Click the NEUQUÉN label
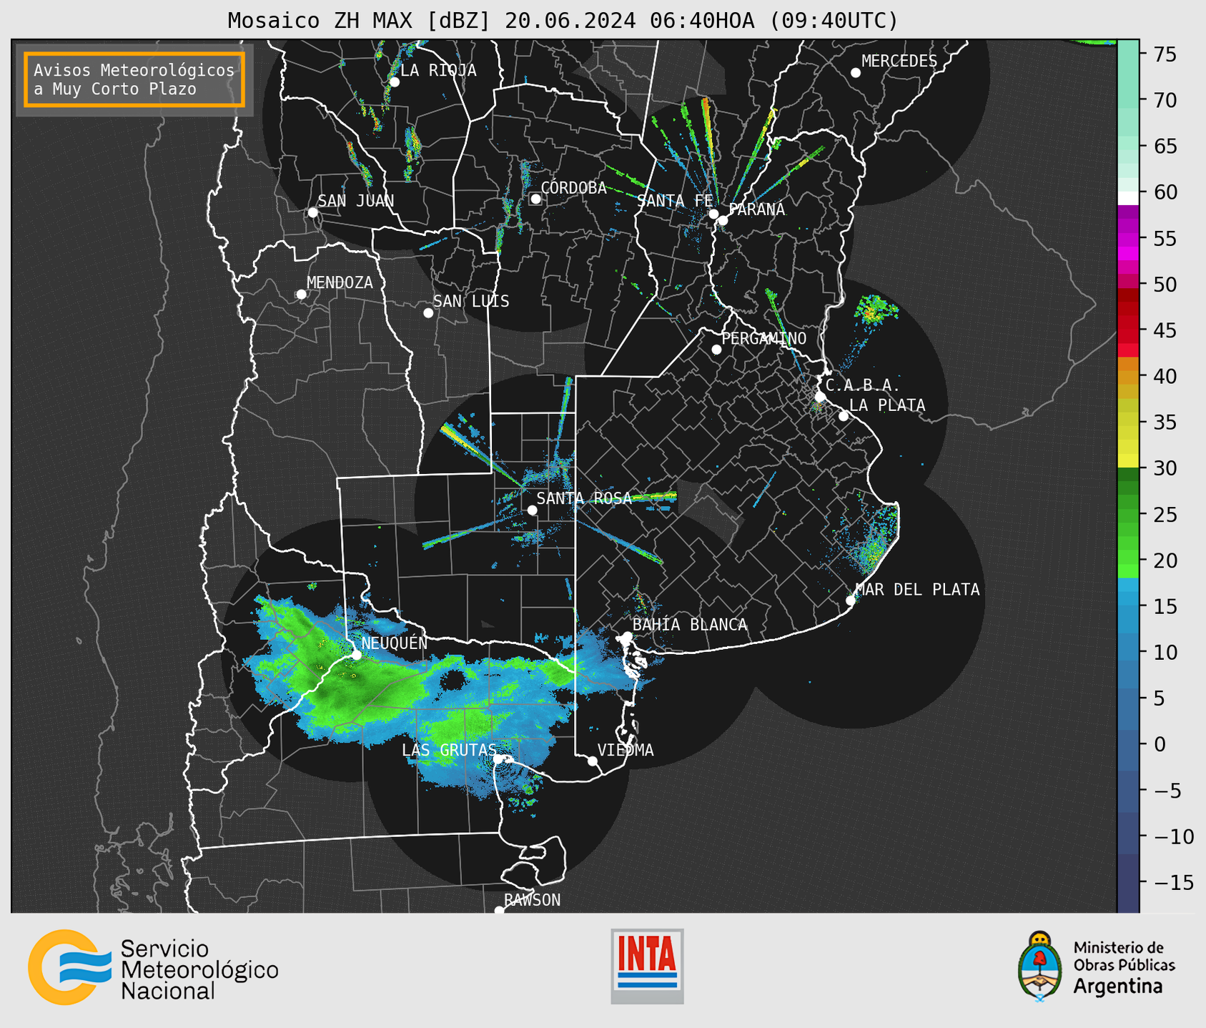Screen dimensions: 1206x1028 pyautogui.click(x=395, y=643)
